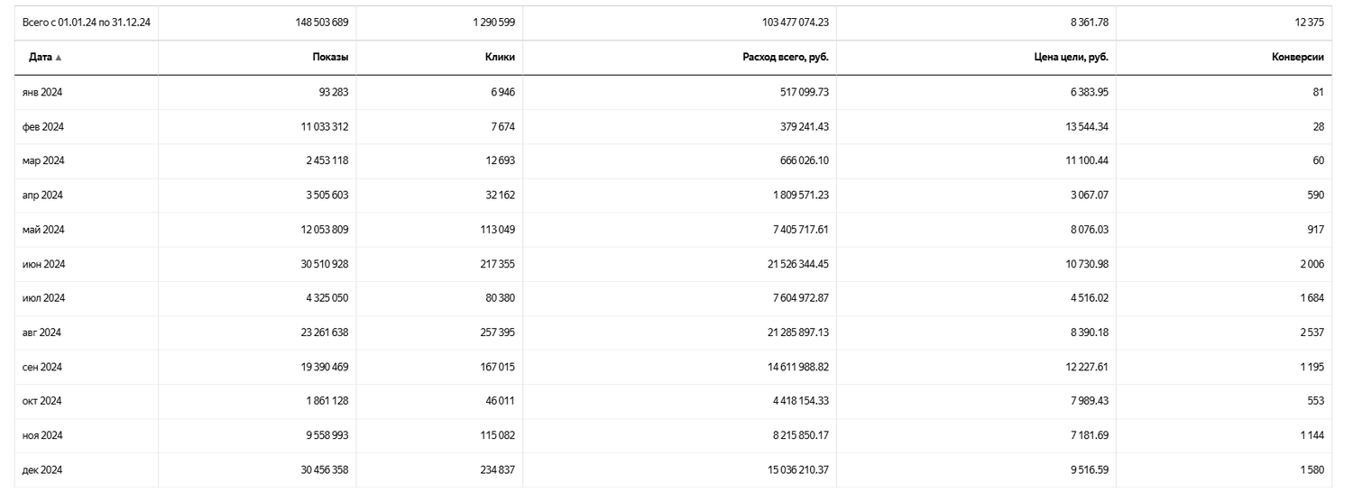Click the Расход всего, руб. column header
This screenshot has width=1353, height=501.
tap(785, 57)
